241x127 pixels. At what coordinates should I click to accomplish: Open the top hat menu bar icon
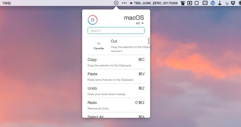pyautogui.click(x=183, y=3)
